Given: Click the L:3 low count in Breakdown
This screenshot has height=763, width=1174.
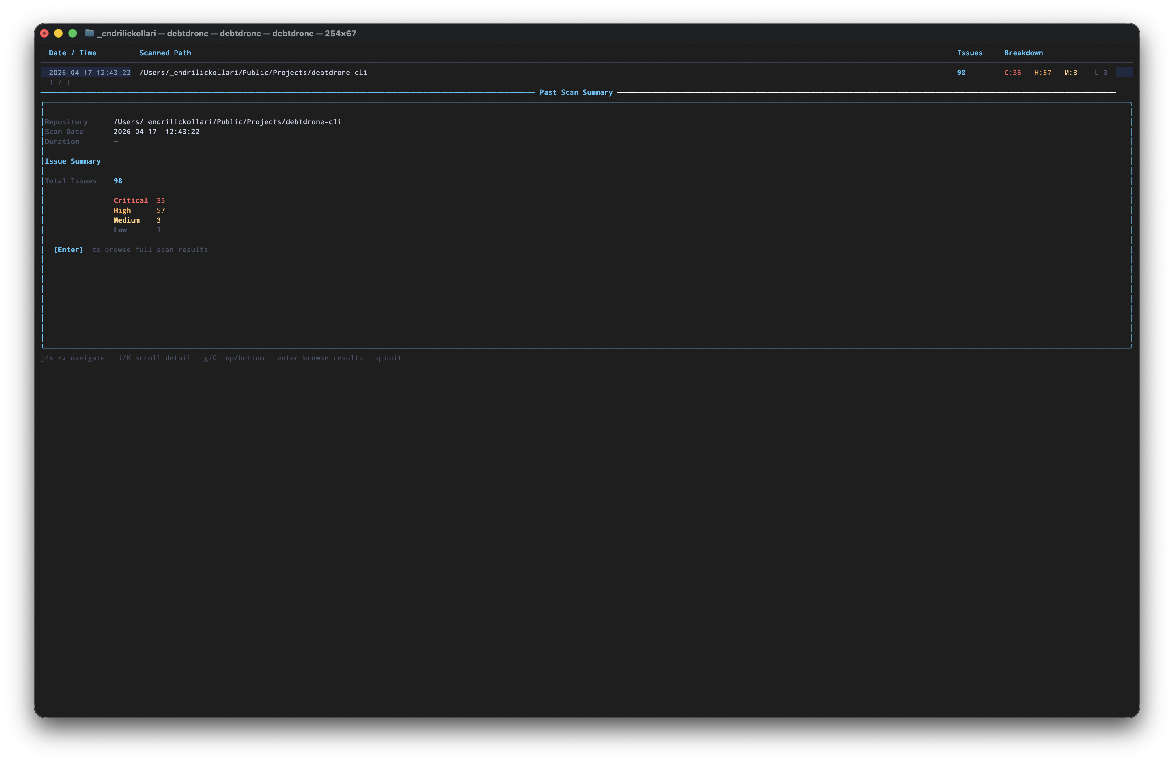Looking at the screenshot, I should 1101,73.
